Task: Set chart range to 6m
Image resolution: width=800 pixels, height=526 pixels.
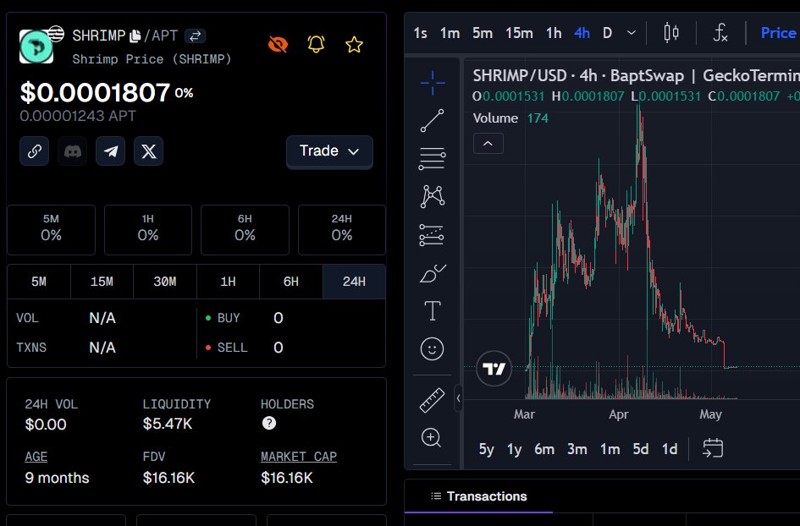Action: pos(544,450)
